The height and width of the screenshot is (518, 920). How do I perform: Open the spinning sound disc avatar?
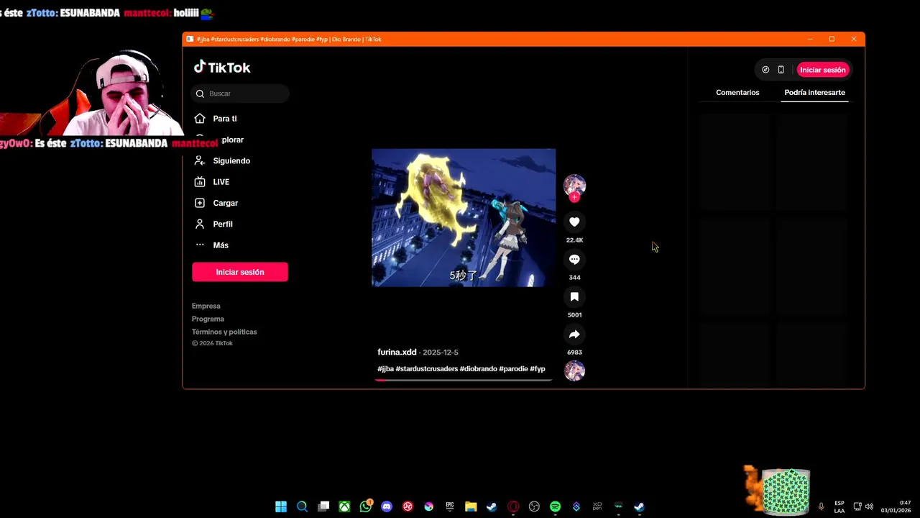(574, 371)
